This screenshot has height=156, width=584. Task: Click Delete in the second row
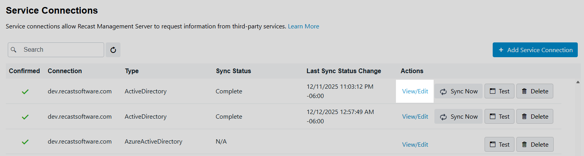535,117
